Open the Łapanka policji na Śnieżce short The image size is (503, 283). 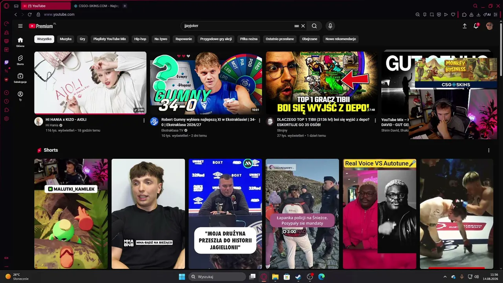(302, 214)
